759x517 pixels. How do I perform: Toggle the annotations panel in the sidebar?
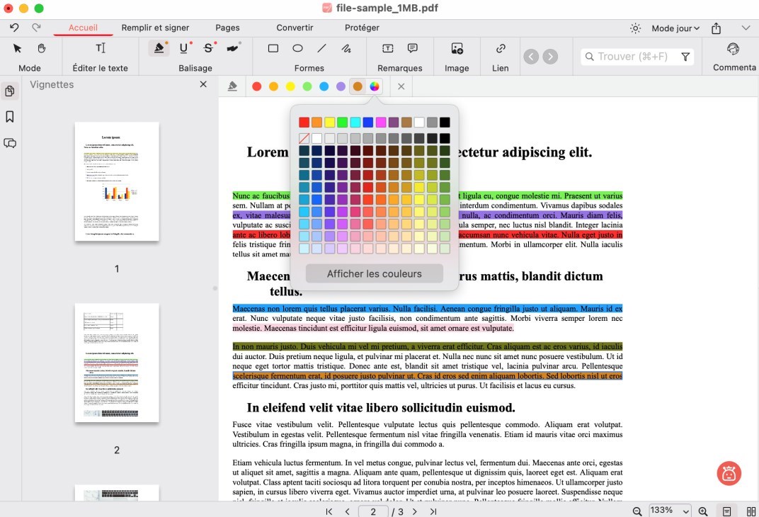tap(9, 143)
